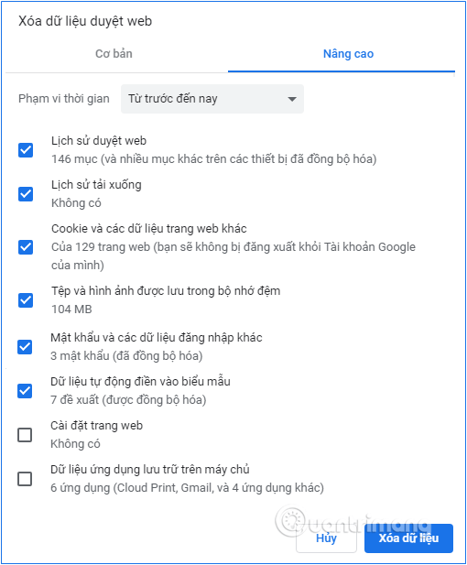This screenshot has height=565, width=467.
Task: Click 'Tệp và hình ảnh được lưu' label
Action: (166, 291)
